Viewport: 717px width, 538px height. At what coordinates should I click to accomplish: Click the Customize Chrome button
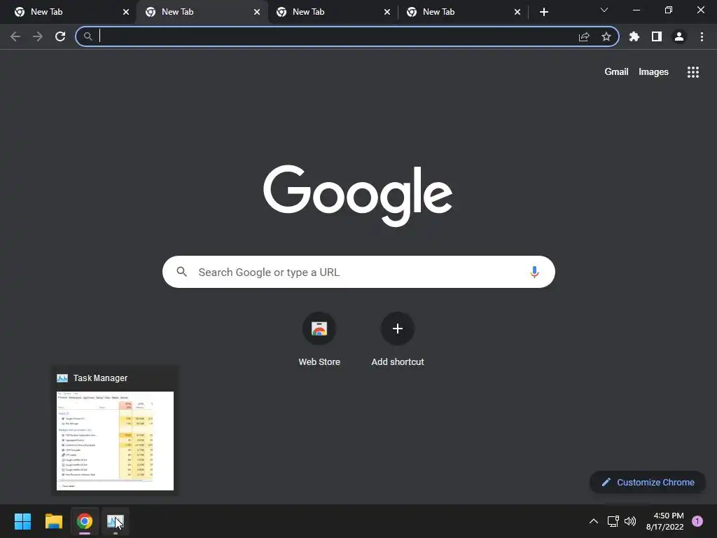pyautogui.click(x=648, y=482)
